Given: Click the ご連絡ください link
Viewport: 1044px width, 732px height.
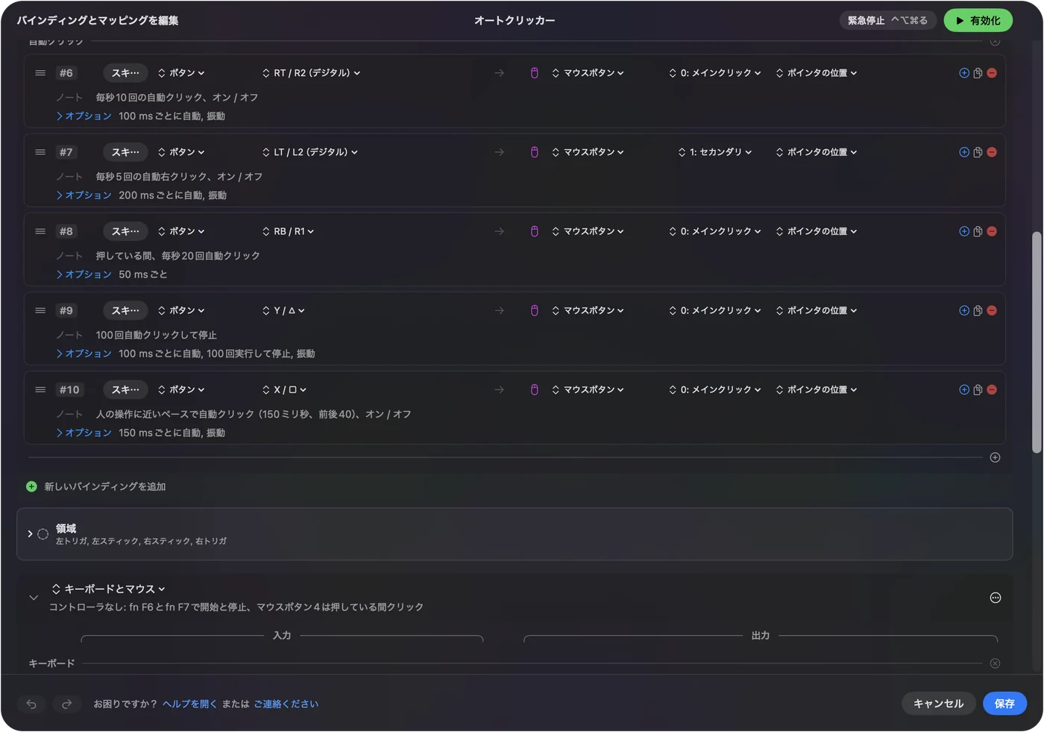Looking at the screenshot, I should 286,704.
